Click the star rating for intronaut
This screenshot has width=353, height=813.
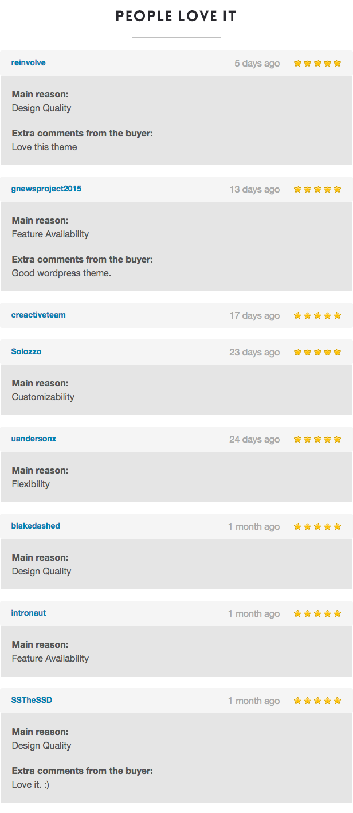click(x=317, y=613)
